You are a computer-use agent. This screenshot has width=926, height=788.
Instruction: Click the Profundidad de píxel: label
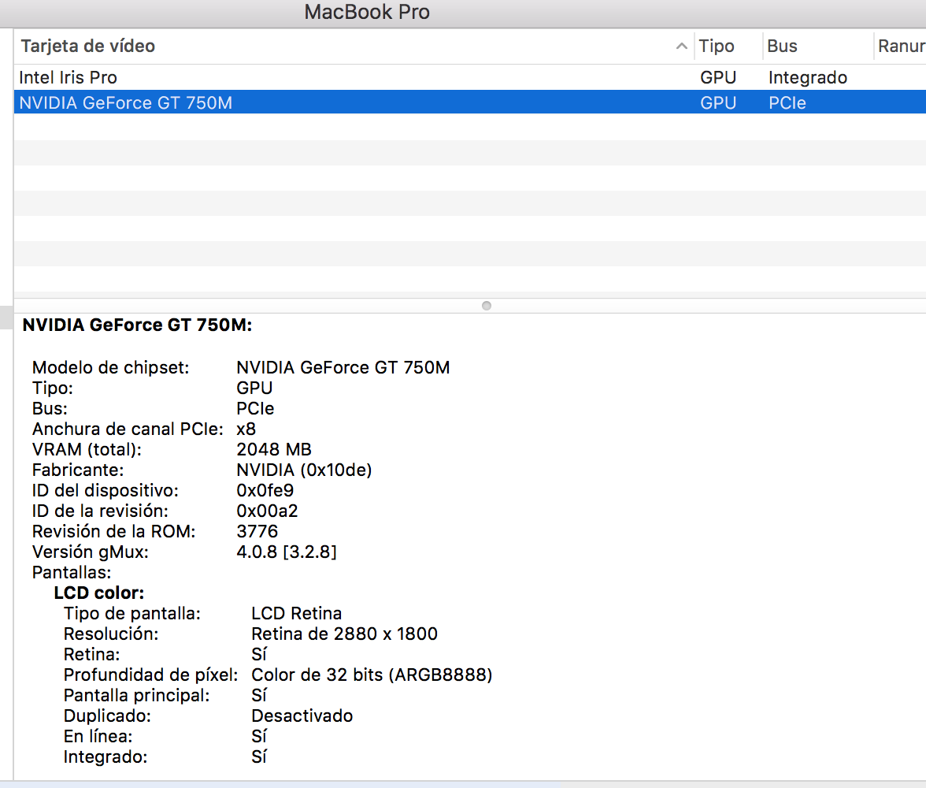click(150, 675)
